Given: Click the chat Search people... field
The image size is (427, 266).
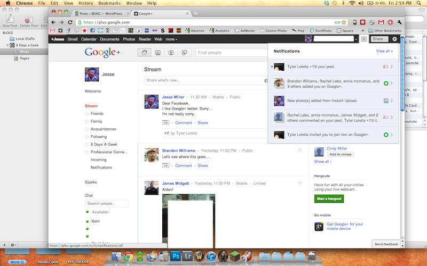Looking at the screenshot, I should pos(106,204).
